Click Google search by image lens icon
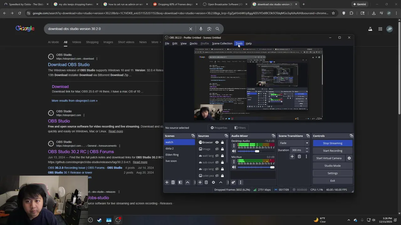 tap(209, 29)
